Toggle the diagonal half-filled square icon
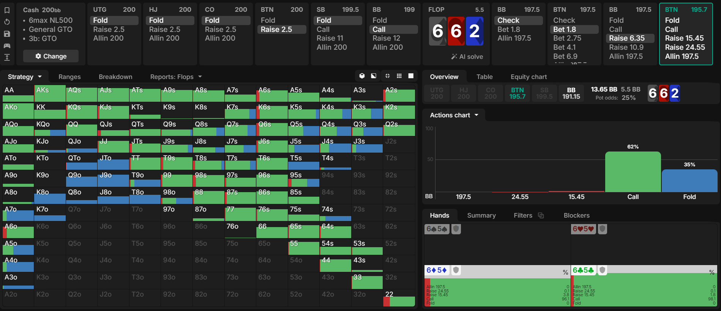 point(374,76)
